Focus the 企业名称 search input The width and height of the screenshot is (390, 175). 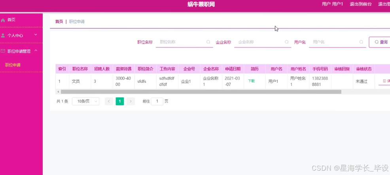click(263, 42)
